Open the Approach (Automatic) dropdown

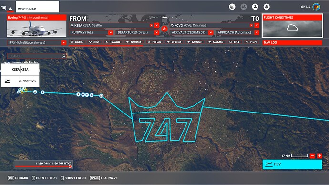coord(237,32)
